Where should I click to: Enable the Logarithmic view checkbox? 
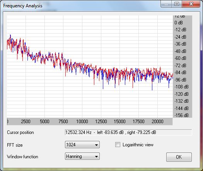point(118,145)
